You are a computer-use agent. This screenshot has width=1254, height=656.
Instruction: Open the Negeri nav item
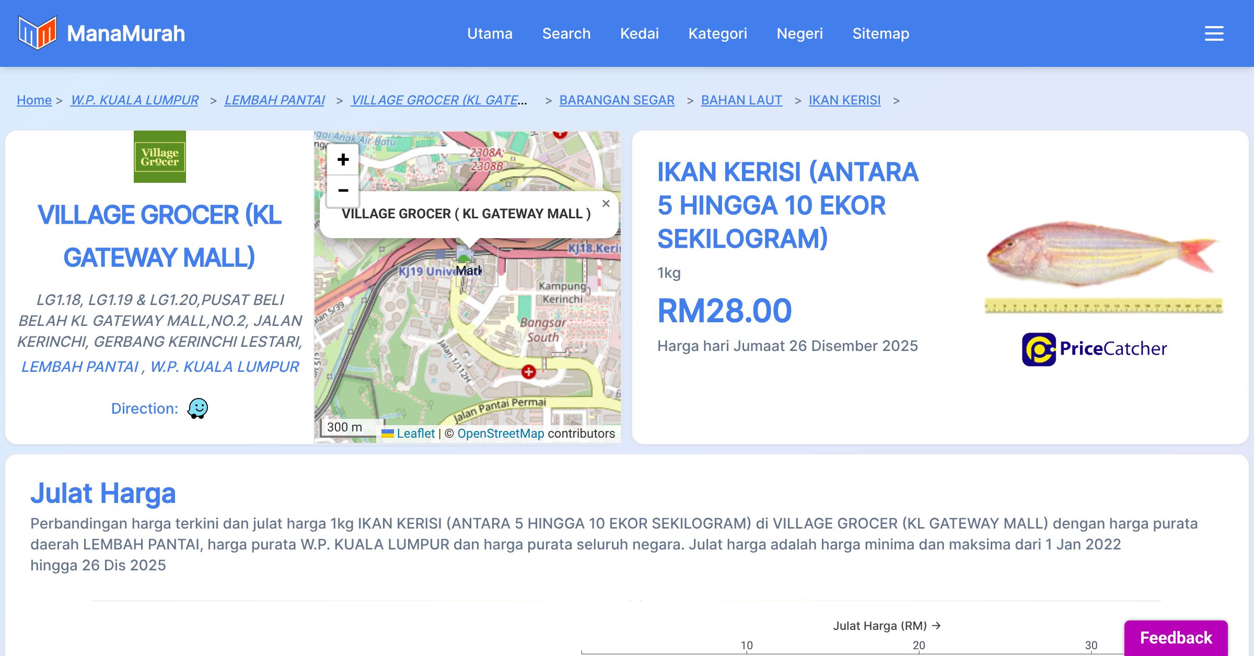coord(799,33)
